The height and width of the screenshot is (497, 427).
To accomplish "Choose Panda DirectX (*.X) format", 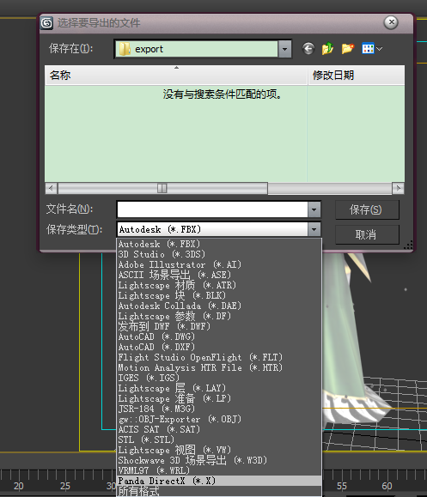I will 219,481.
